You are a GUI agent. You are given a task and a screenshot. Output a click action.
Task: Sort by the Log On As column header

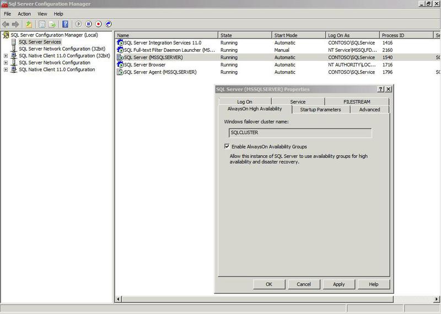coord(352,35)
